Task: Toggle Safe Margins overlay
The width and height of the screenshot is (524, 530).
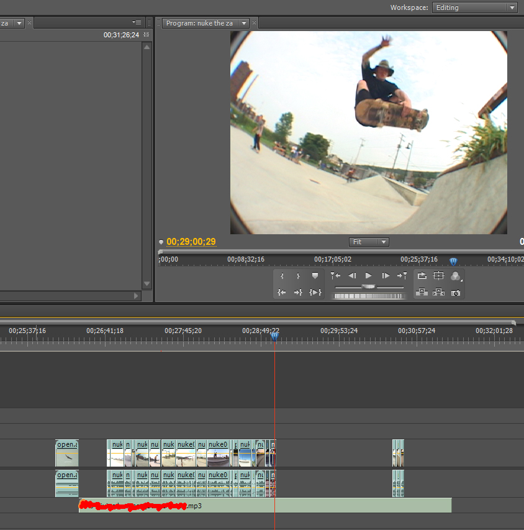Action: coord(439,275)
